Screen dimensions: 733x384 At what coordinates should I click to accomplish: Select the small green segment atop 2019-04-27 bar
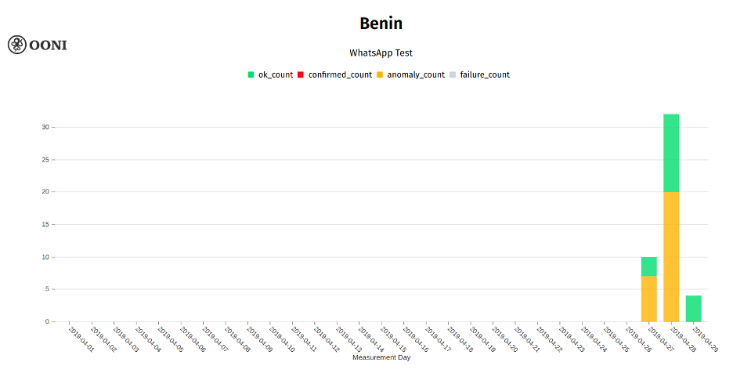[649, 266]
